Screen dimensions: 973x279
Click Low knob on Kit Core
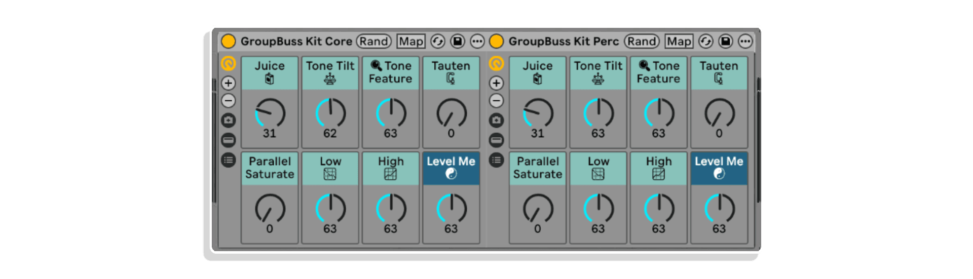[x=330, y=208]
